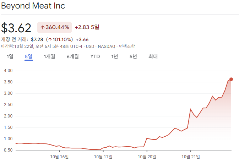Switch chart to 1년 range
Image resolution: width=239 pixels, height=164 pixels.
point(114,56)
